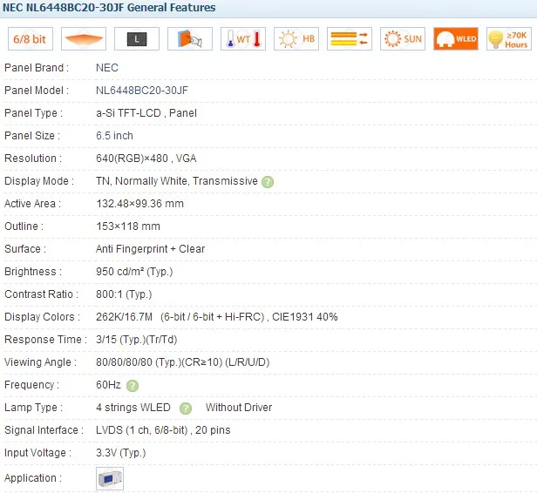This screenshot has width=537, height=493.
Task: Click the 'Active Area :' label
Action: tap(32, 204)
